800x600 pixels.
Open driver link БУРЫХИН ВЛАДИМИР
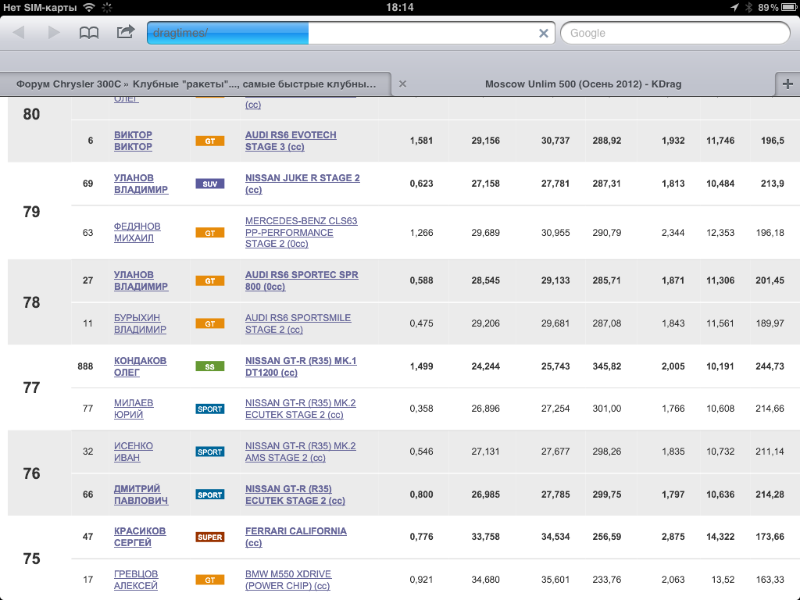tap(140, 323)
